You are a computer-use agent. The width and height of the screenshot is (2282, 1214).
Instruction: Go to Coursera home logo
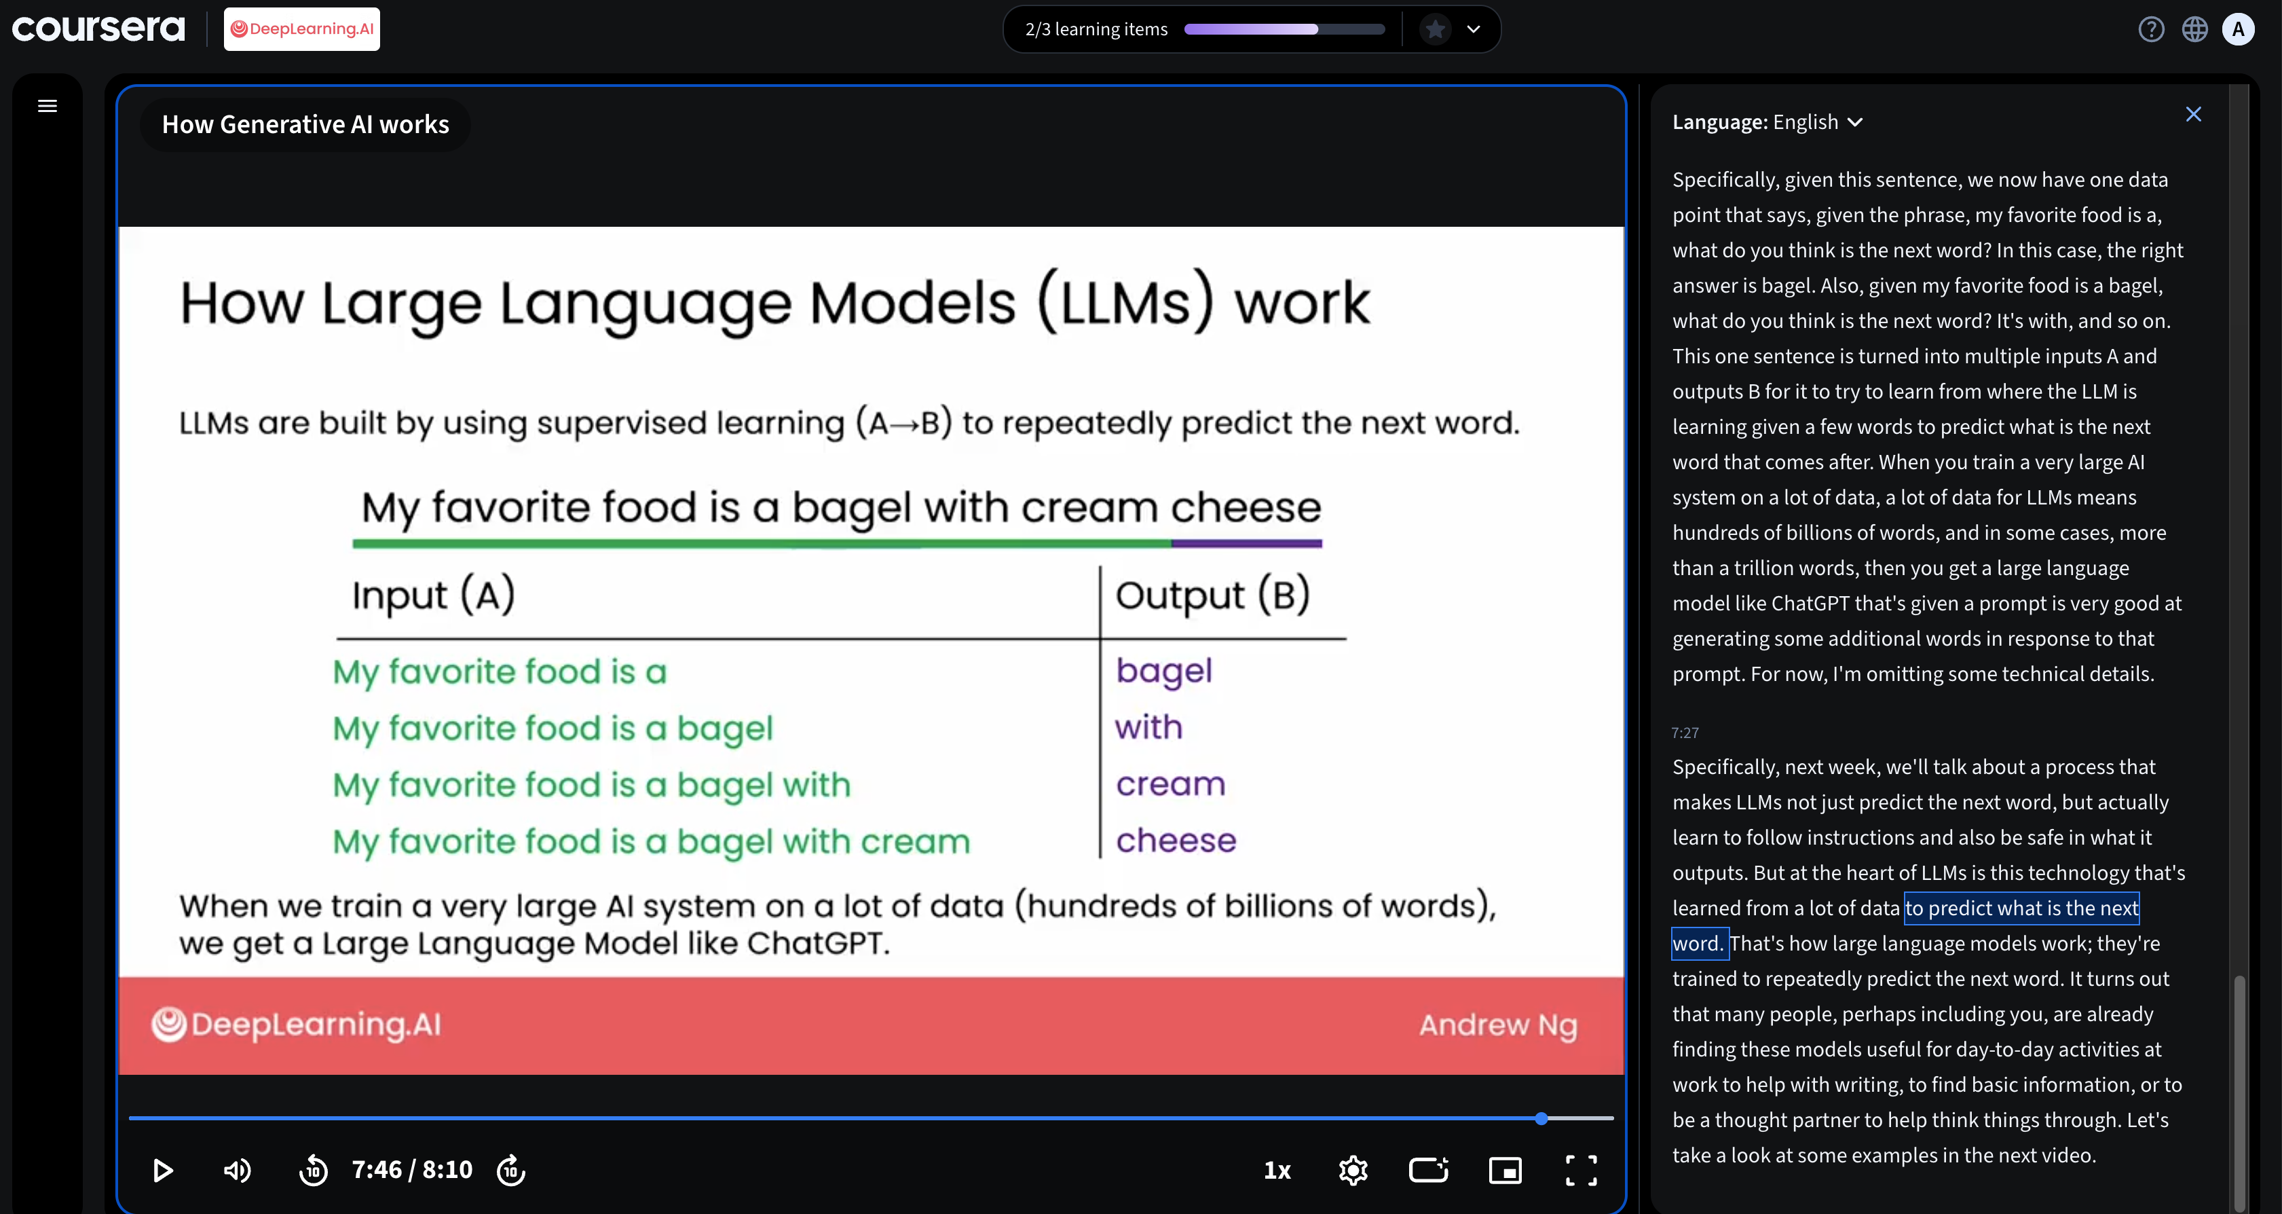coord(98,29)
